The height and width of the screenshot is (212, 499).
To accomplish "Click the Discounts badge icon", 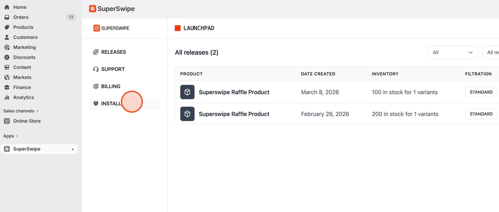I will click(x=7, y=57).
